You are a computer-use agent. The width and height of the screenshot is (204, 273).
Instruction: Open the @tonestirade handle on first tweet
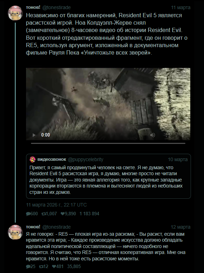coord(57,7)
